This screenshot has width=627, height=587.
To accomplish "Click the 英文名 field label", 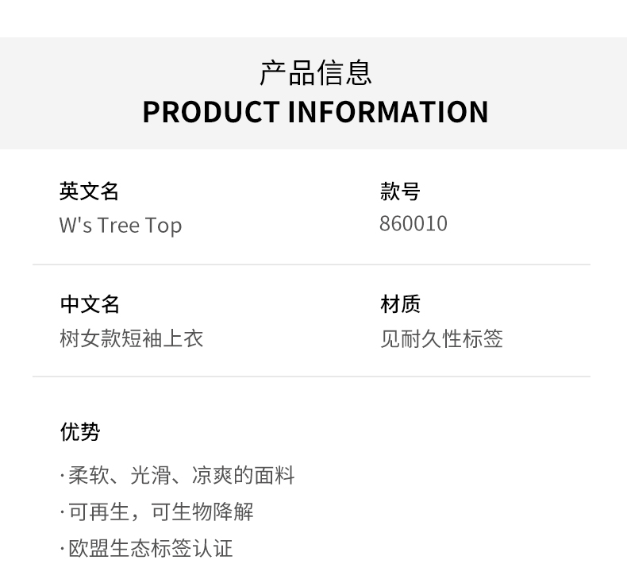I will coord(89,191).
